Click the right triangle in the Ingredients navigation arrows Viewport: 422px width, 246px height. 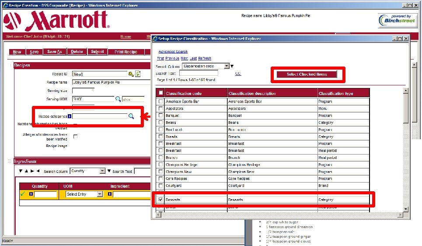point(32,171)
